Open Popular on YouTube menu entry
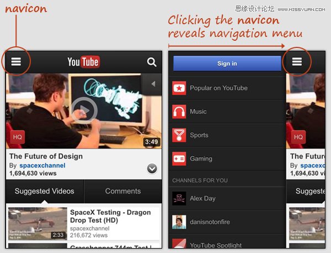The image size is (331, 253). tap(227, 88)
